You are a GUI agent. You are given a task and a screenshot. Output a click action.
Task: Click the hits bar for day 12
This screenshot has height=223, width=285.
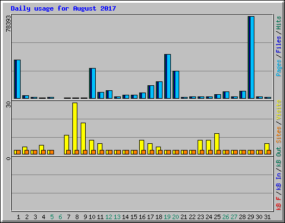click(x=109, y=94)
